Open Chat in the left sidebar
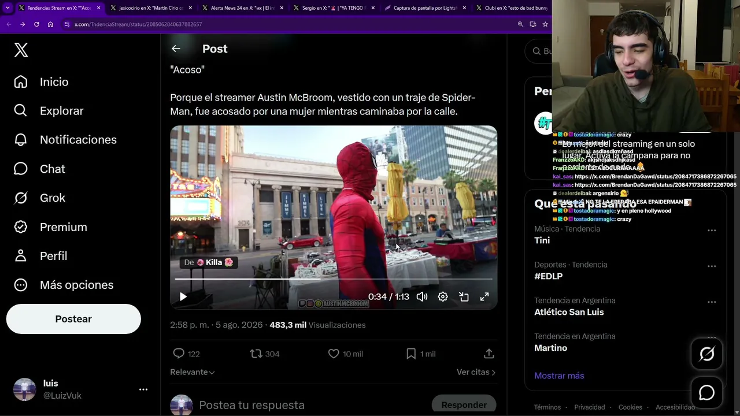740x416 pixels. click(x=39, y=169)
